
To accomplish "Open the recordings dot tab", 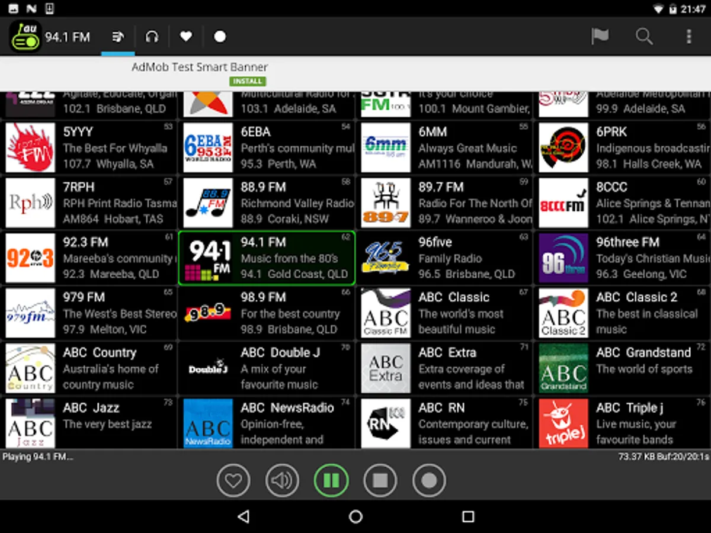I will tap(220, 37).
